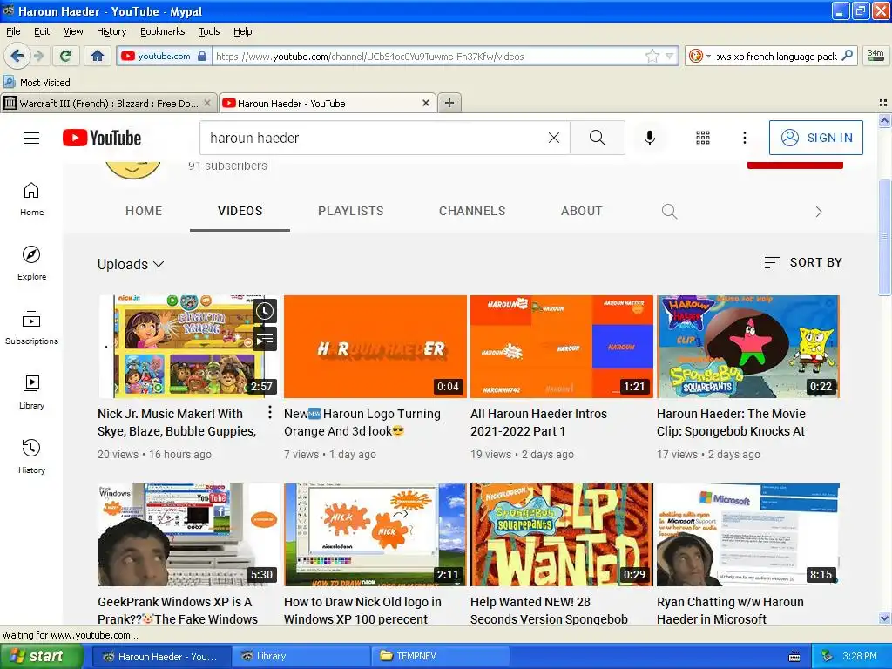892x669 pixels.
Task: Open Explore in the sidebar
Action: tap(31, 263)
